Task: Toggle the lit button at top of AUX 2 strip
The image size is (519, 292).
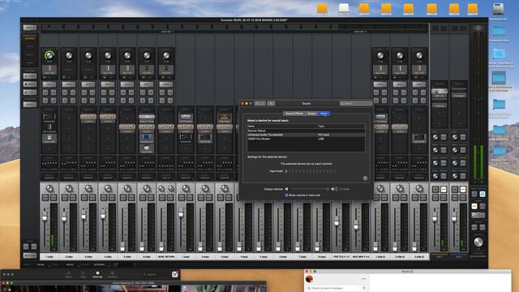Action: 463,189
